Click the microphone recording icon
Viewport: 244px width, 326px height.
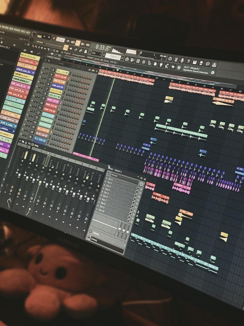point(182,60)
